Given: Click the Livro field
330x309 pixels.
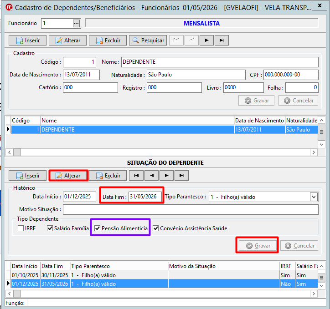Looking at the screenshot, I should [243, 87].
